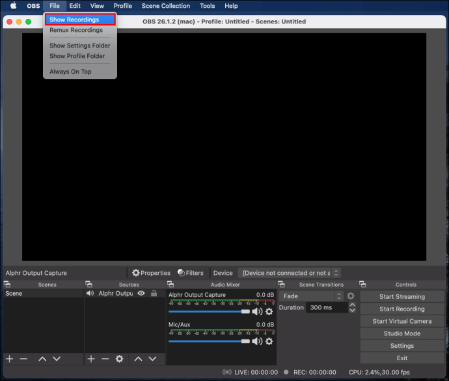Click Start Streaming button
The width and height of the screenshot is (449, 381).
402,296
